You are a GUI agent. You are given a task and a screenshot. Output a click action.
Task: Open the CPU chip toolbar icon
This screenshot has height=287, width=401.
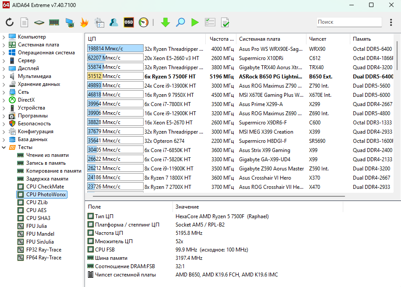tap(39, 22)
